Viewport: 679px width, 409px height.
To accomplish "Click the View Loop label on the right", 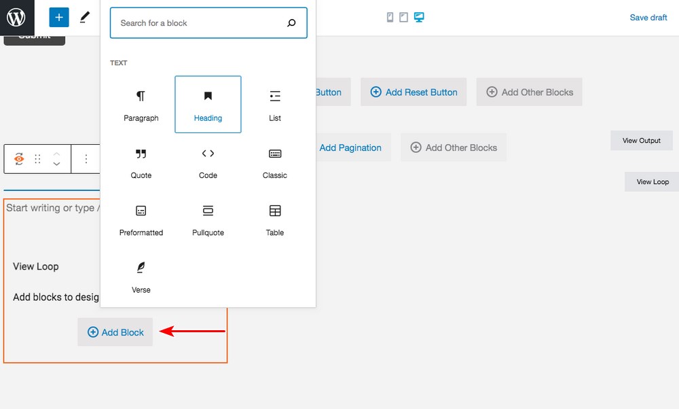I will (x=652, y=181).
